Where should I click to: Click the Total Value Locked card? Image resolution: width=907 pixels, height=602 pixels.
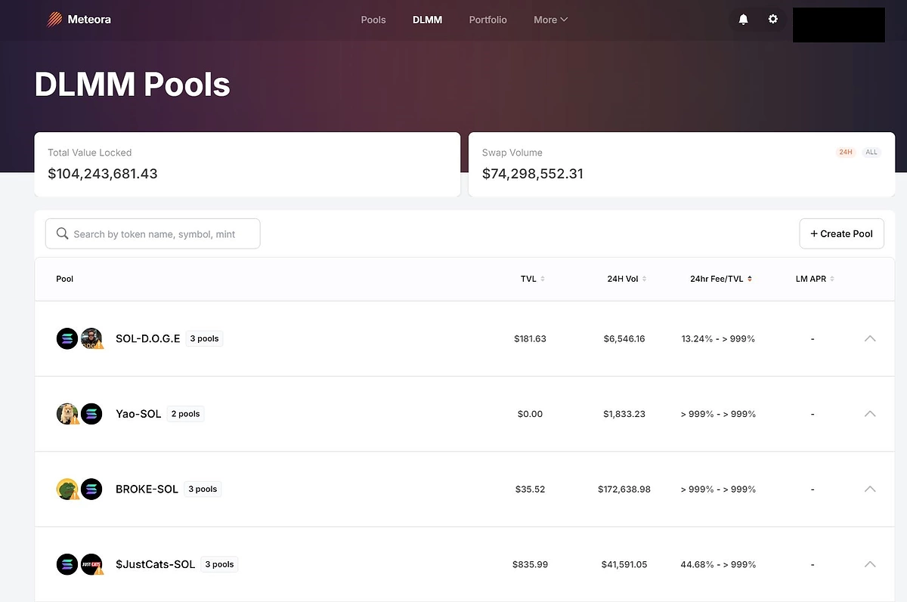pyautogui.click(x=247, y=165)
